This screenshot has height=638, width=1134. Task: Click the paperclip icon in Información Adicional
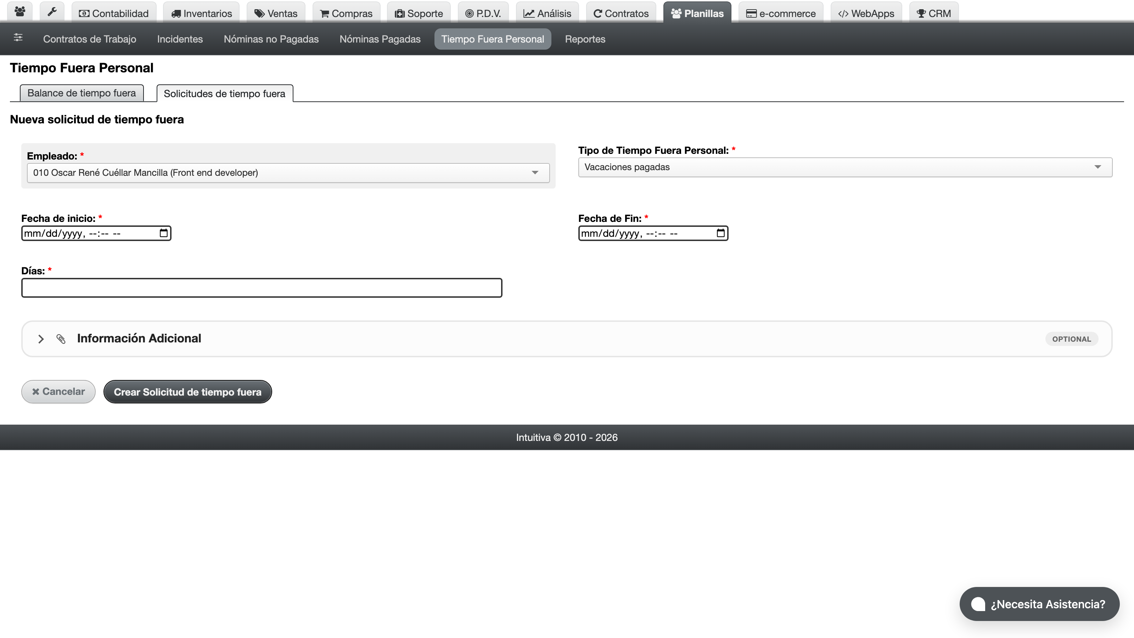(x=61, y=338)
